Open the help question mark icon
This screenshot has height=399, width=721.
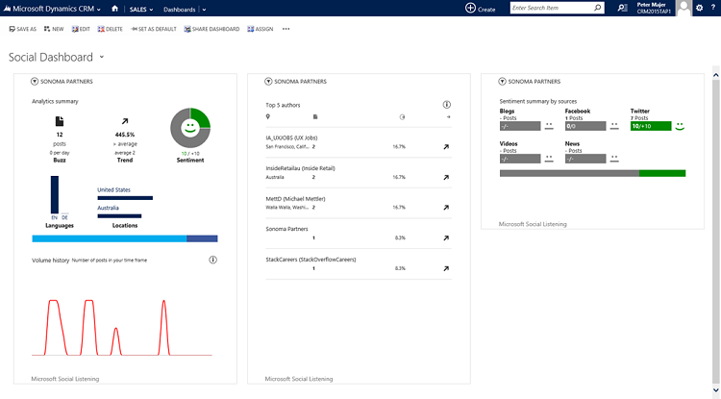click(713, 8)
